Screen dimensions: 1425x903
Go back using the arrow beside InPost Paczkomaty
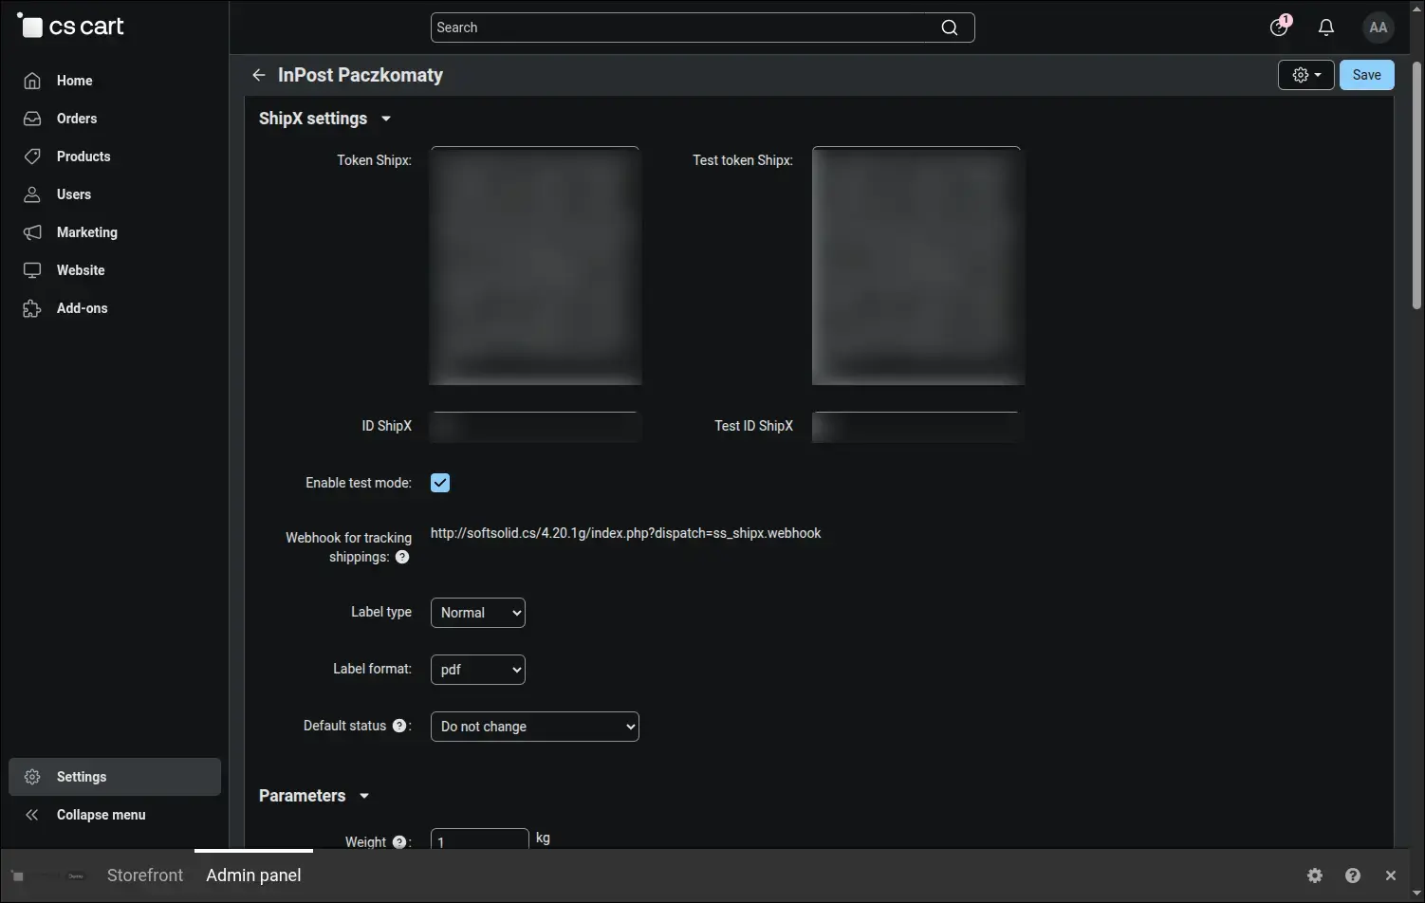click(258, 75)
